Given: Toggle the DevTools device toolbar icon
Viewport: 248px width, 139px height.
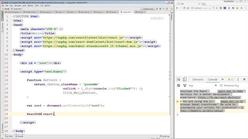Looking at the screenshot, I should tap(184, 80).
